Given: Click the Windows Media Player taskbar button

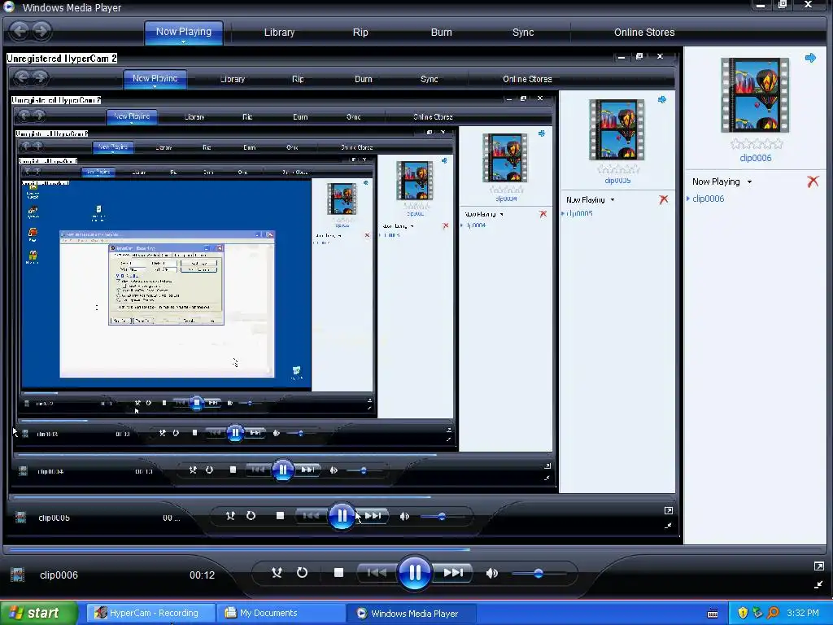Looking at the screenshot, I should (x=412, y=614).
